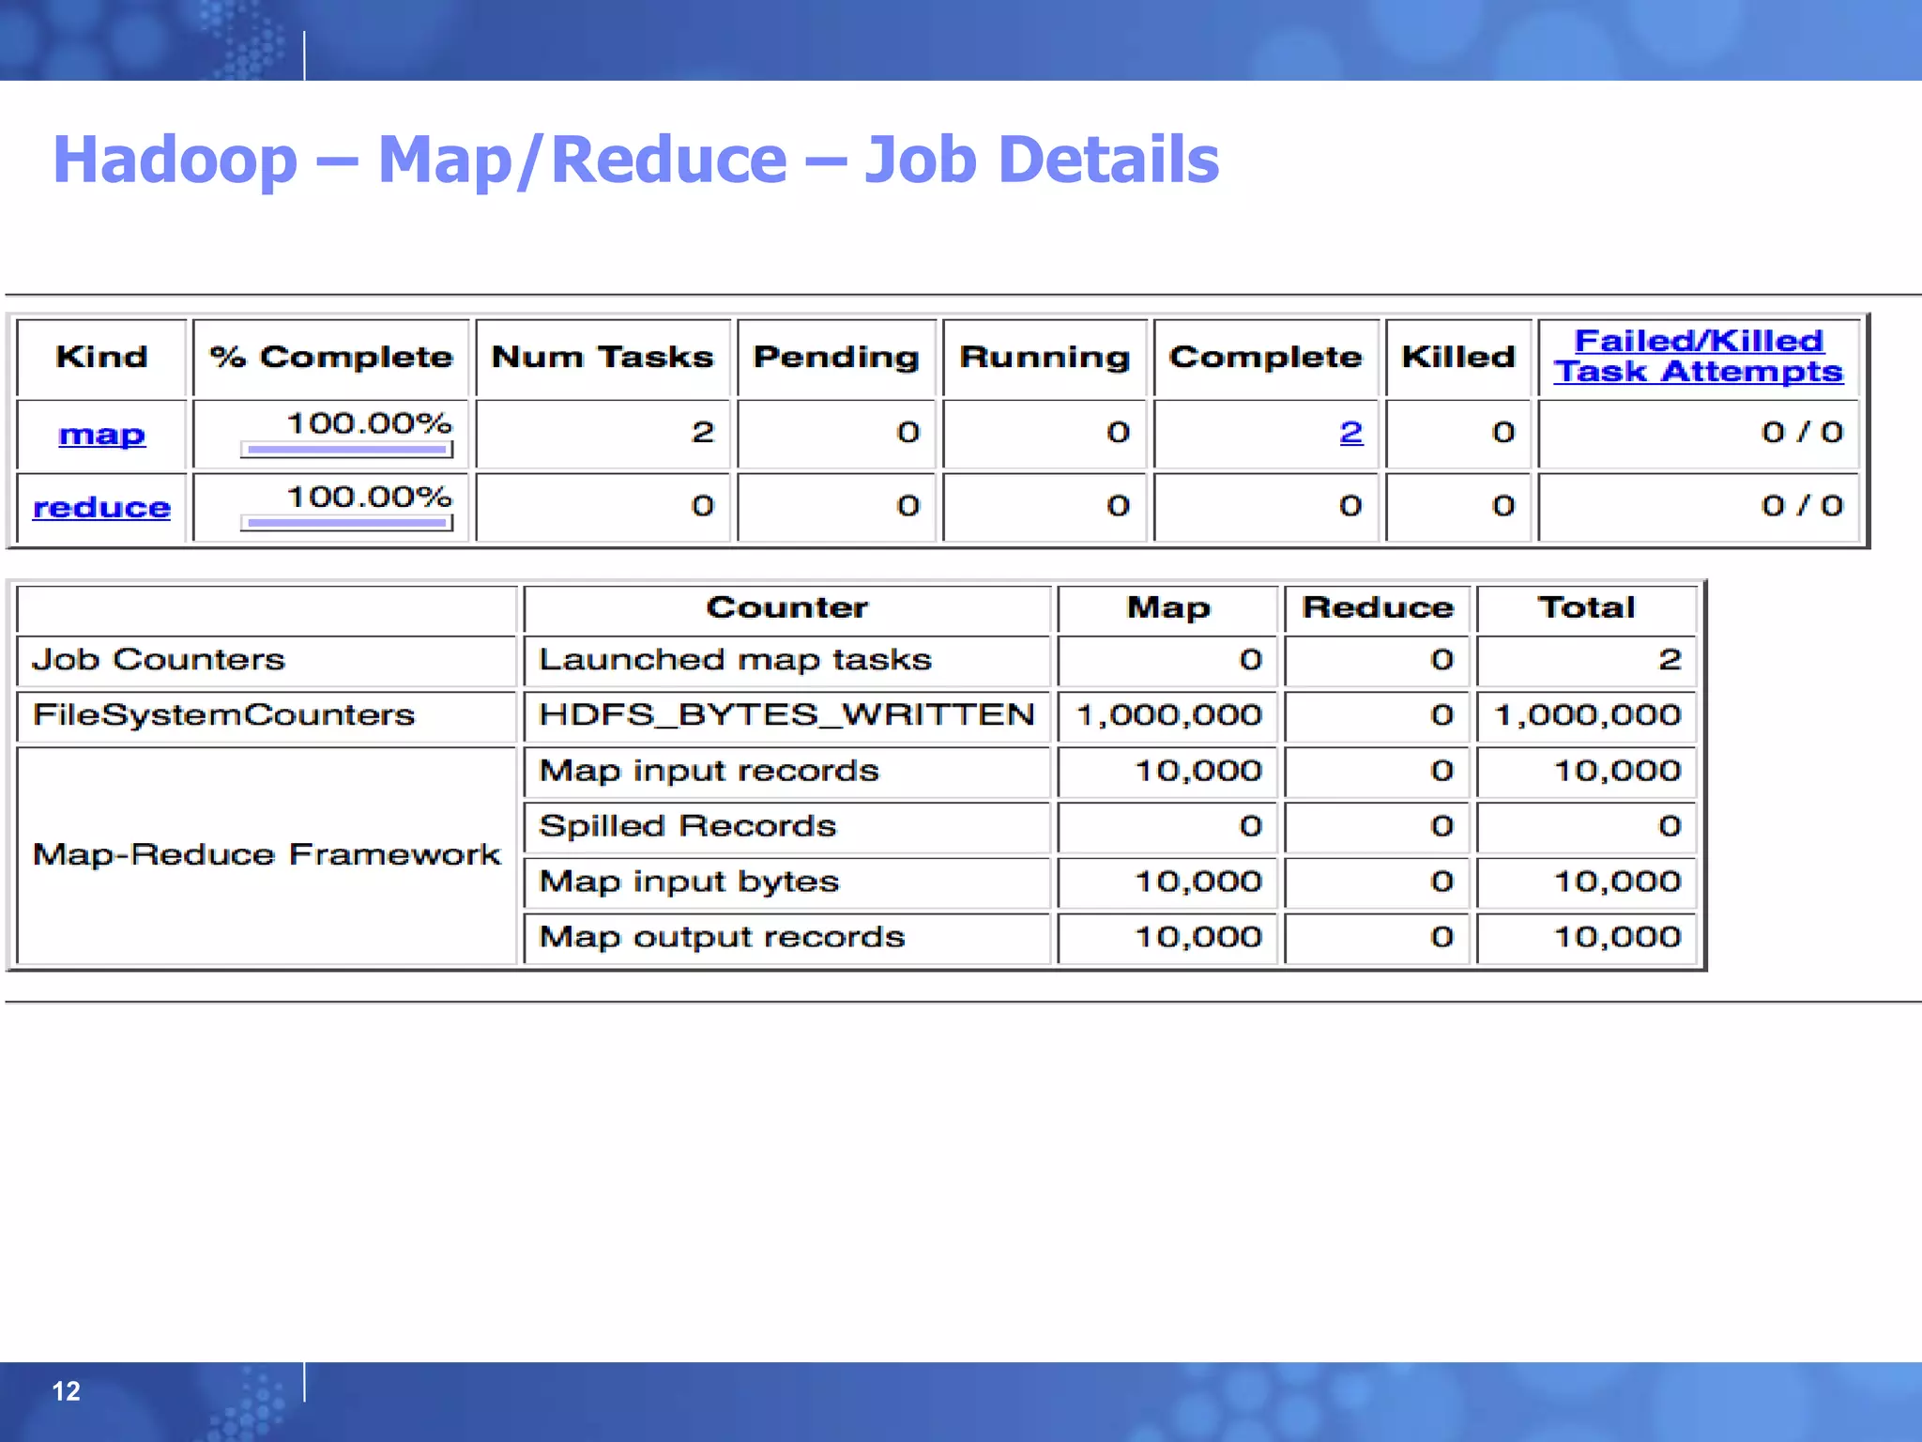Select the Pending column header

(x=836, y=358)
